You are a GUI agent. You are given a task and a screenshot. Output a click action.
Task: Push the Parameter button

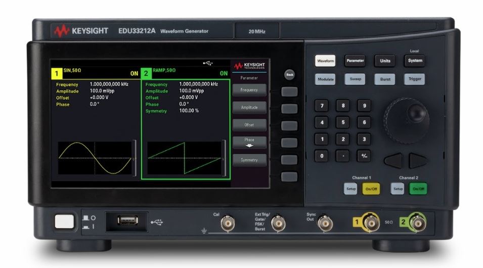coord(355,61)
